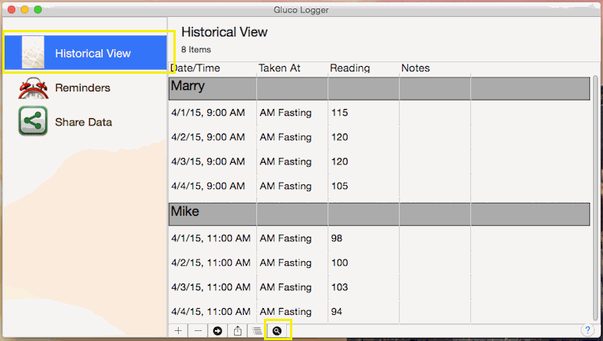Select Mike's 4/3/15 reading of 103
The width and height of the screenshot is (603, 341).
(339, 287)
